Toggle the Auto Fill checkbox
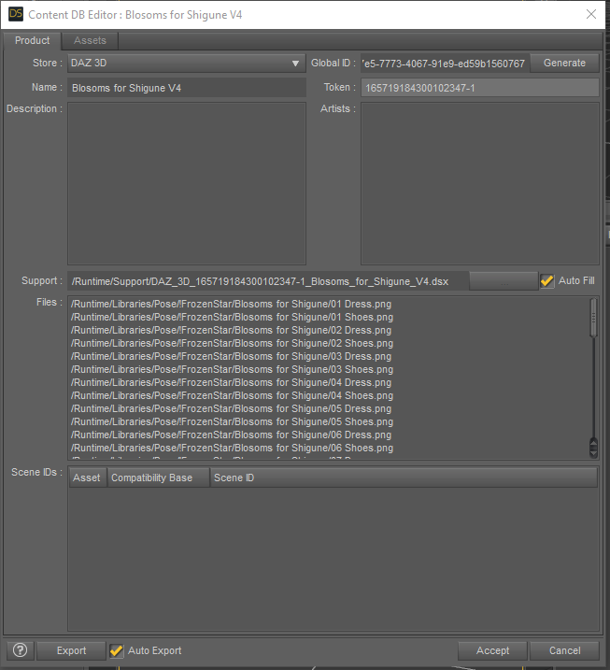610x670 pixels. 547,280
